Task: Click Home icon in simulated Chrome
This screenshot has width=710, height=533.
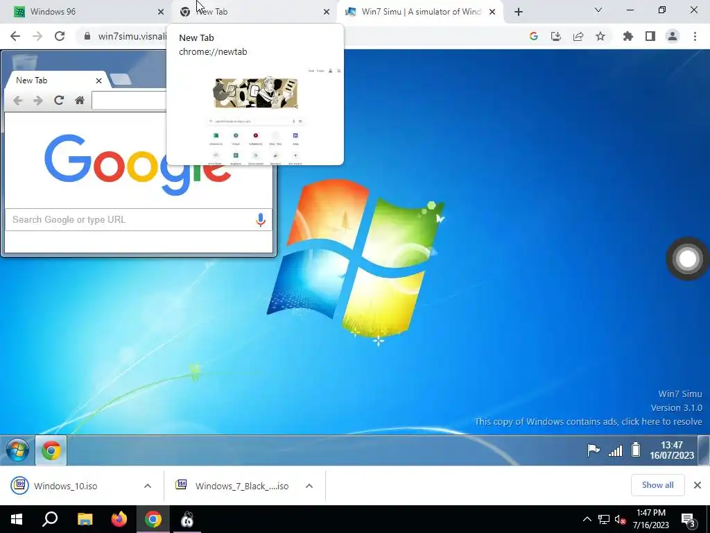Action: click(80, 100)
